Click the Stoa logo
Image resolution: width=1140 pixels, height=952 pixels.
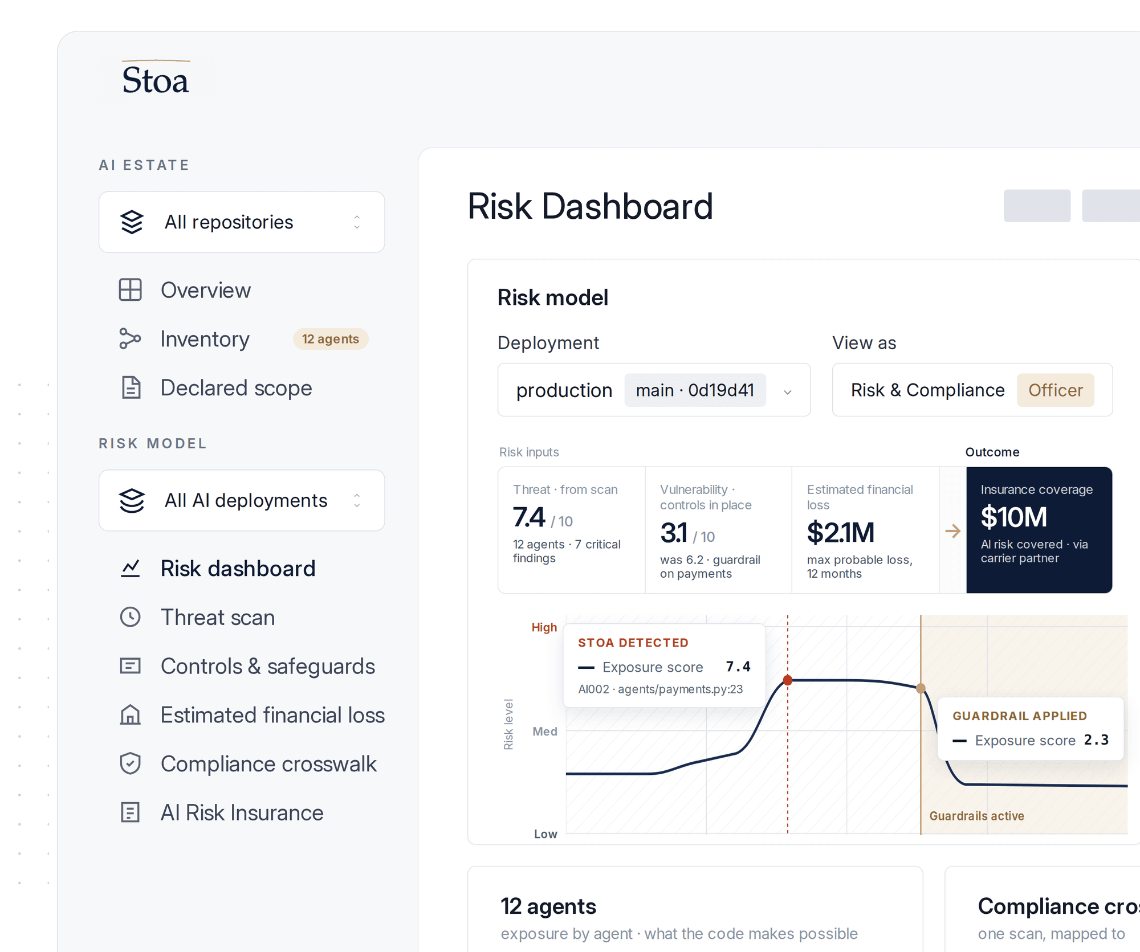(x=155, y=78)
